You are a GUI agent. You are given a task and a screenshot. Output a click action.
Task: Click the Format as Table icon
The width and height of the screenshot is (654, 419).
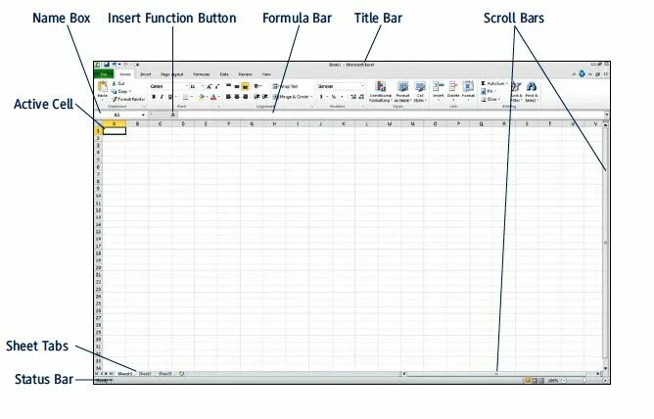[x=402, y=87]
